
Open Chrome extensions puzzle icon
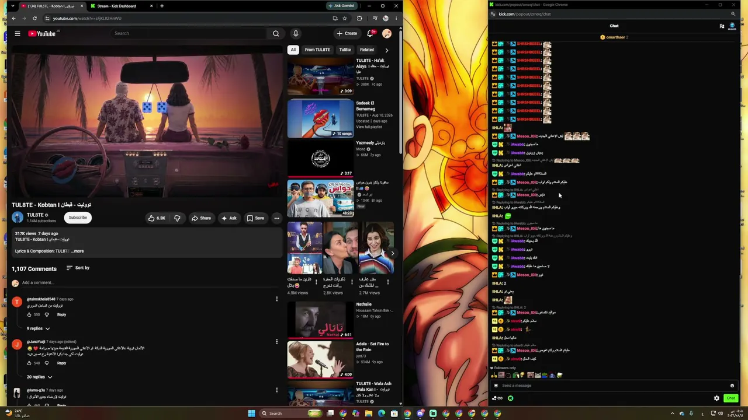coord(359,18)
